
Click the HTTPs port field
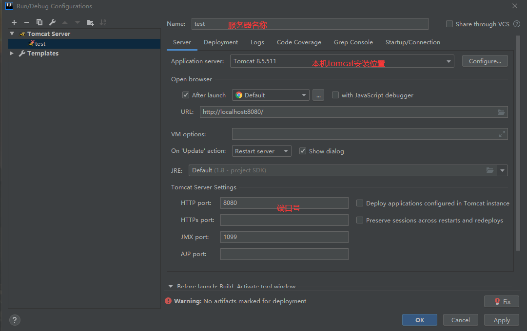point(284,220)
